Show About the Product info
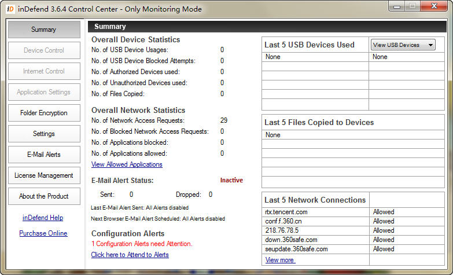 tap(44, 196)
